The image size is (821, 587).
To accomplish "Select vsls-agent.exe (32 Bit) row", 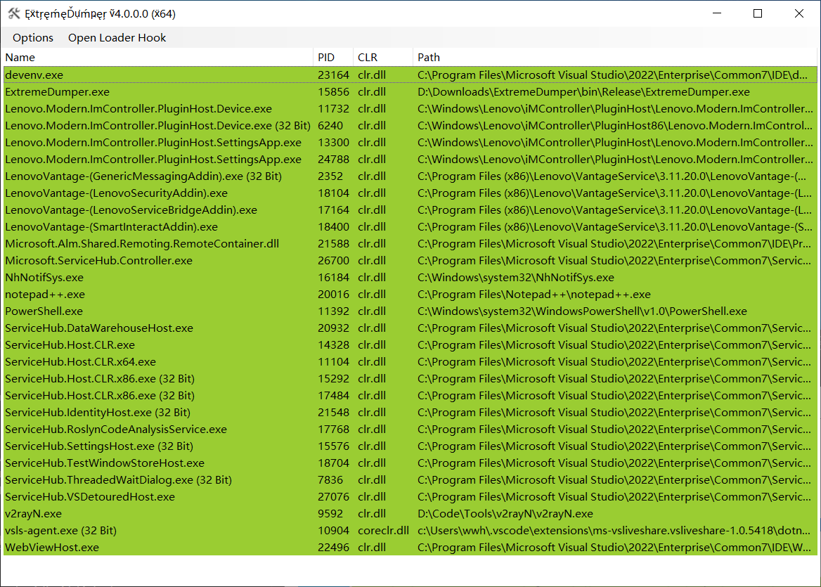I will 410,531.
